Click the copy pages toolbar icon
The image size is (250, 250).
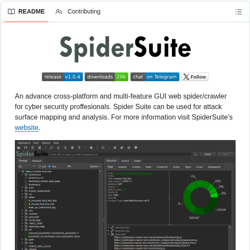(65, 148)
